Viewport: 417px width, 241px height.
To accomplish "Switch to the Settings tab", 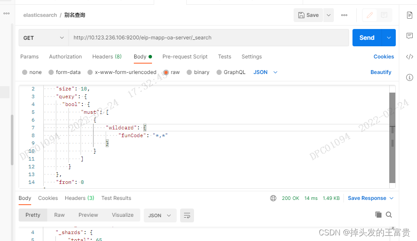I will tap(252, 57).
